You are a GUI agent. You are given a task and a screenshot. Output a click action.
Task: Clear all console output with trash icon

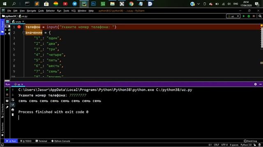coord(13,114)
